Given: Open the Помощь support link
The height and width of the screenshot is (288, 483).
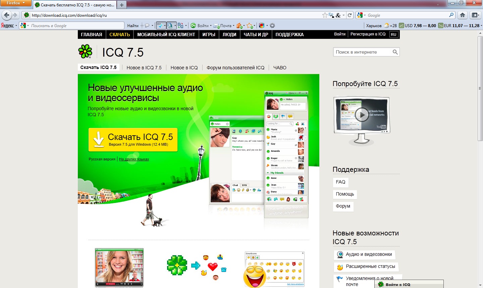Looking at the screenshot, I should pos(345,194).
